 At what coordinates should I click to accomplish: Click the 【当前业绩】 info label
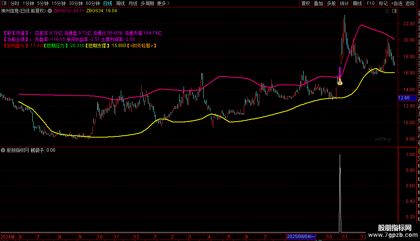click(x=17, y=39)
